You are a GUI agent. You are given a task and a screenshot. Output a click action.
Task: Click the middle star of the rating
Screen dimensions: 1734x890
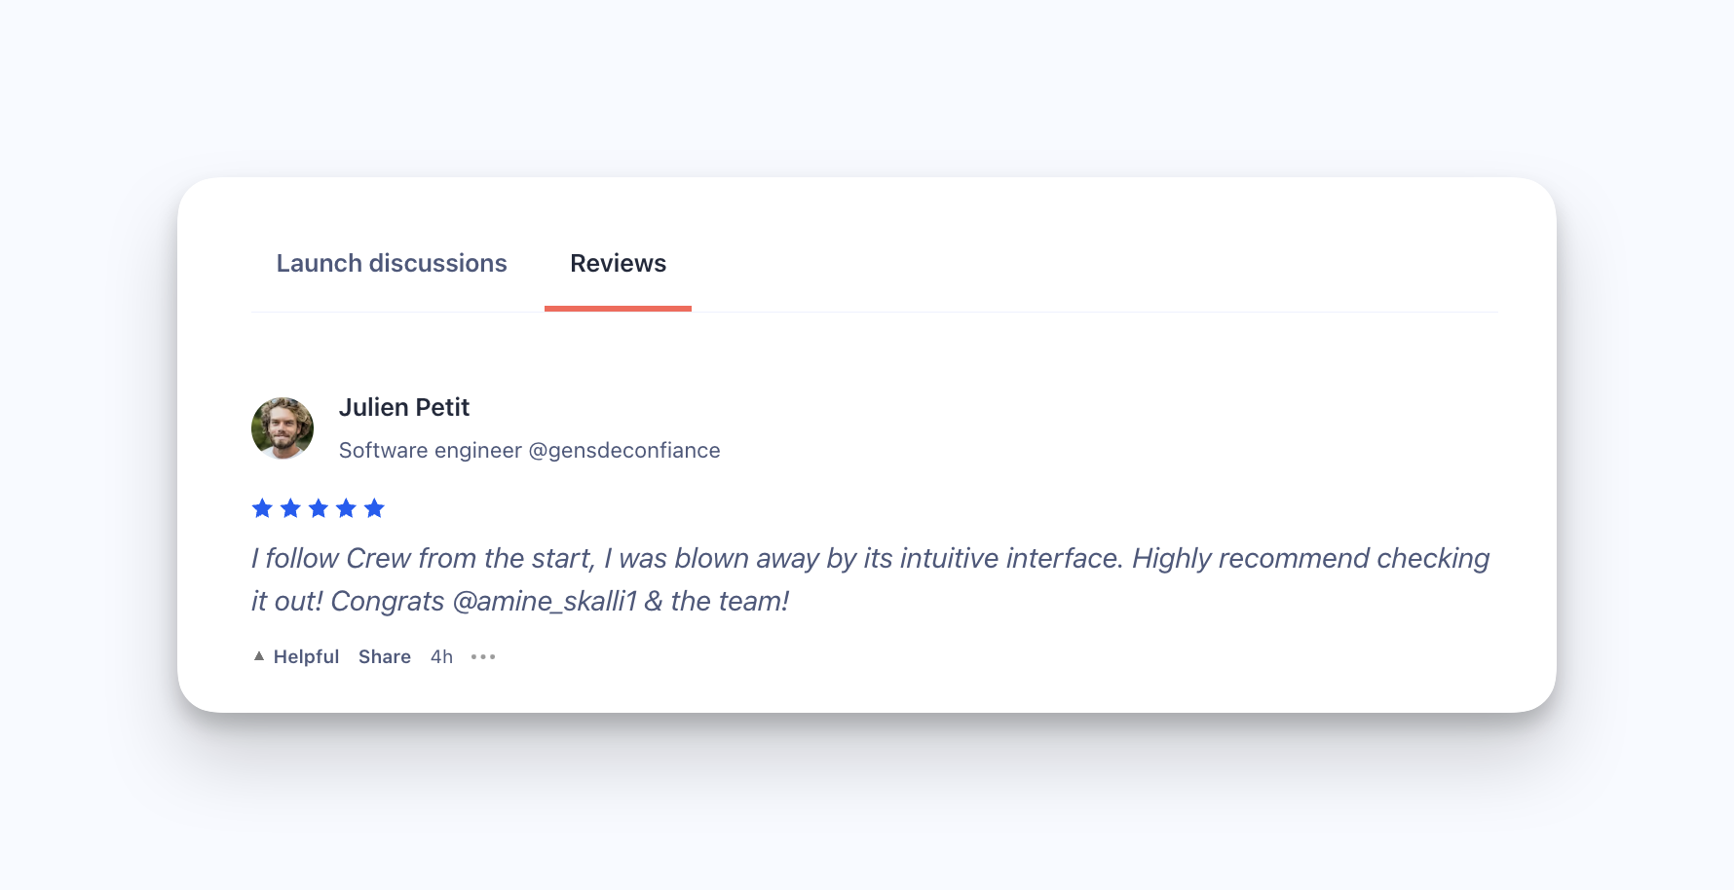[x=317, y=507]
